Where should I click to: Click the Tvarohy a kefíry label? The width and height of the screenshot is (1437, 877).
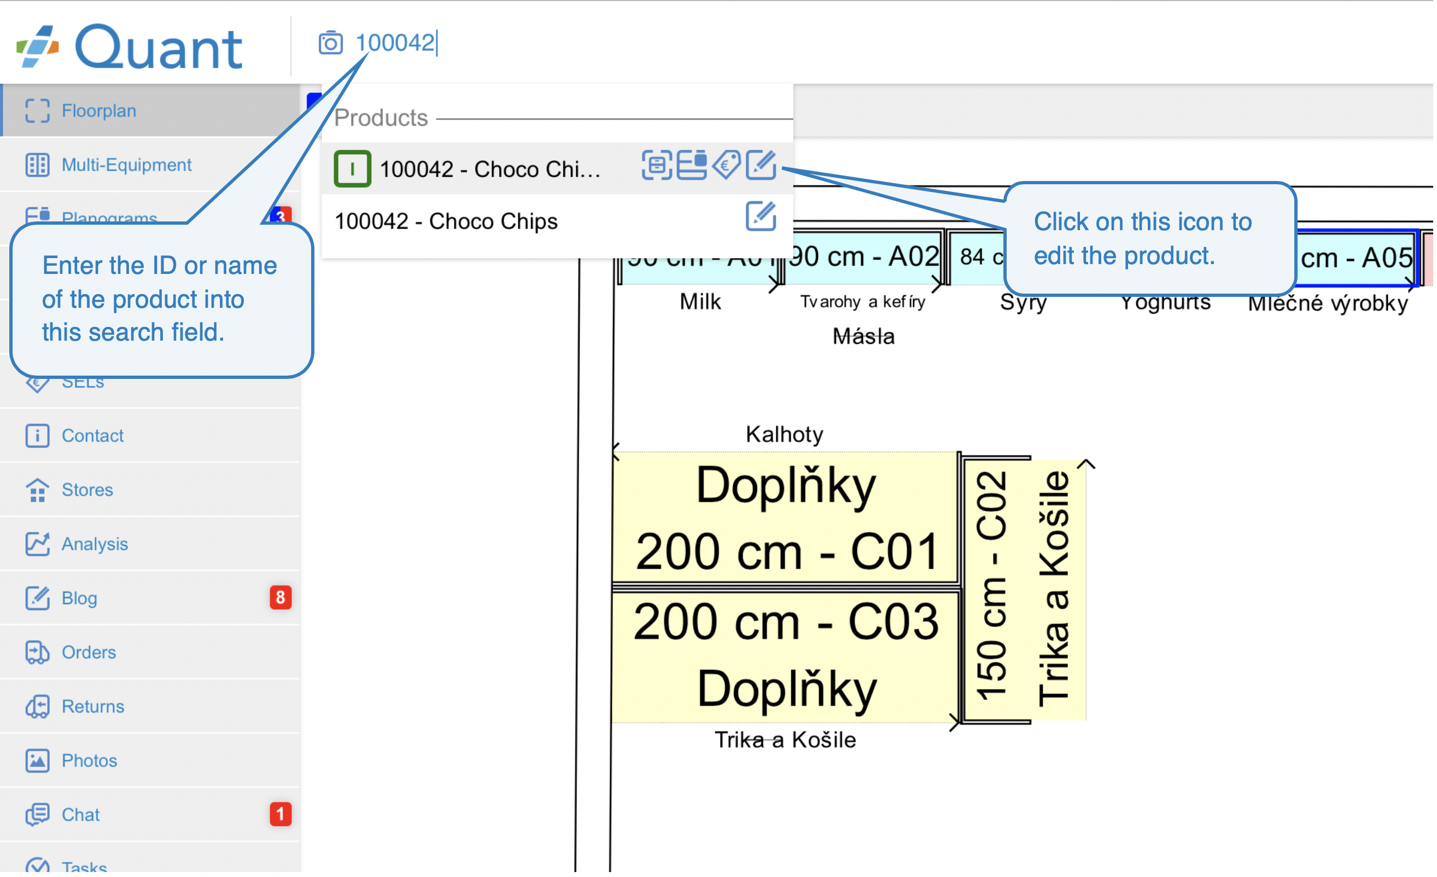tap(863, 302)
